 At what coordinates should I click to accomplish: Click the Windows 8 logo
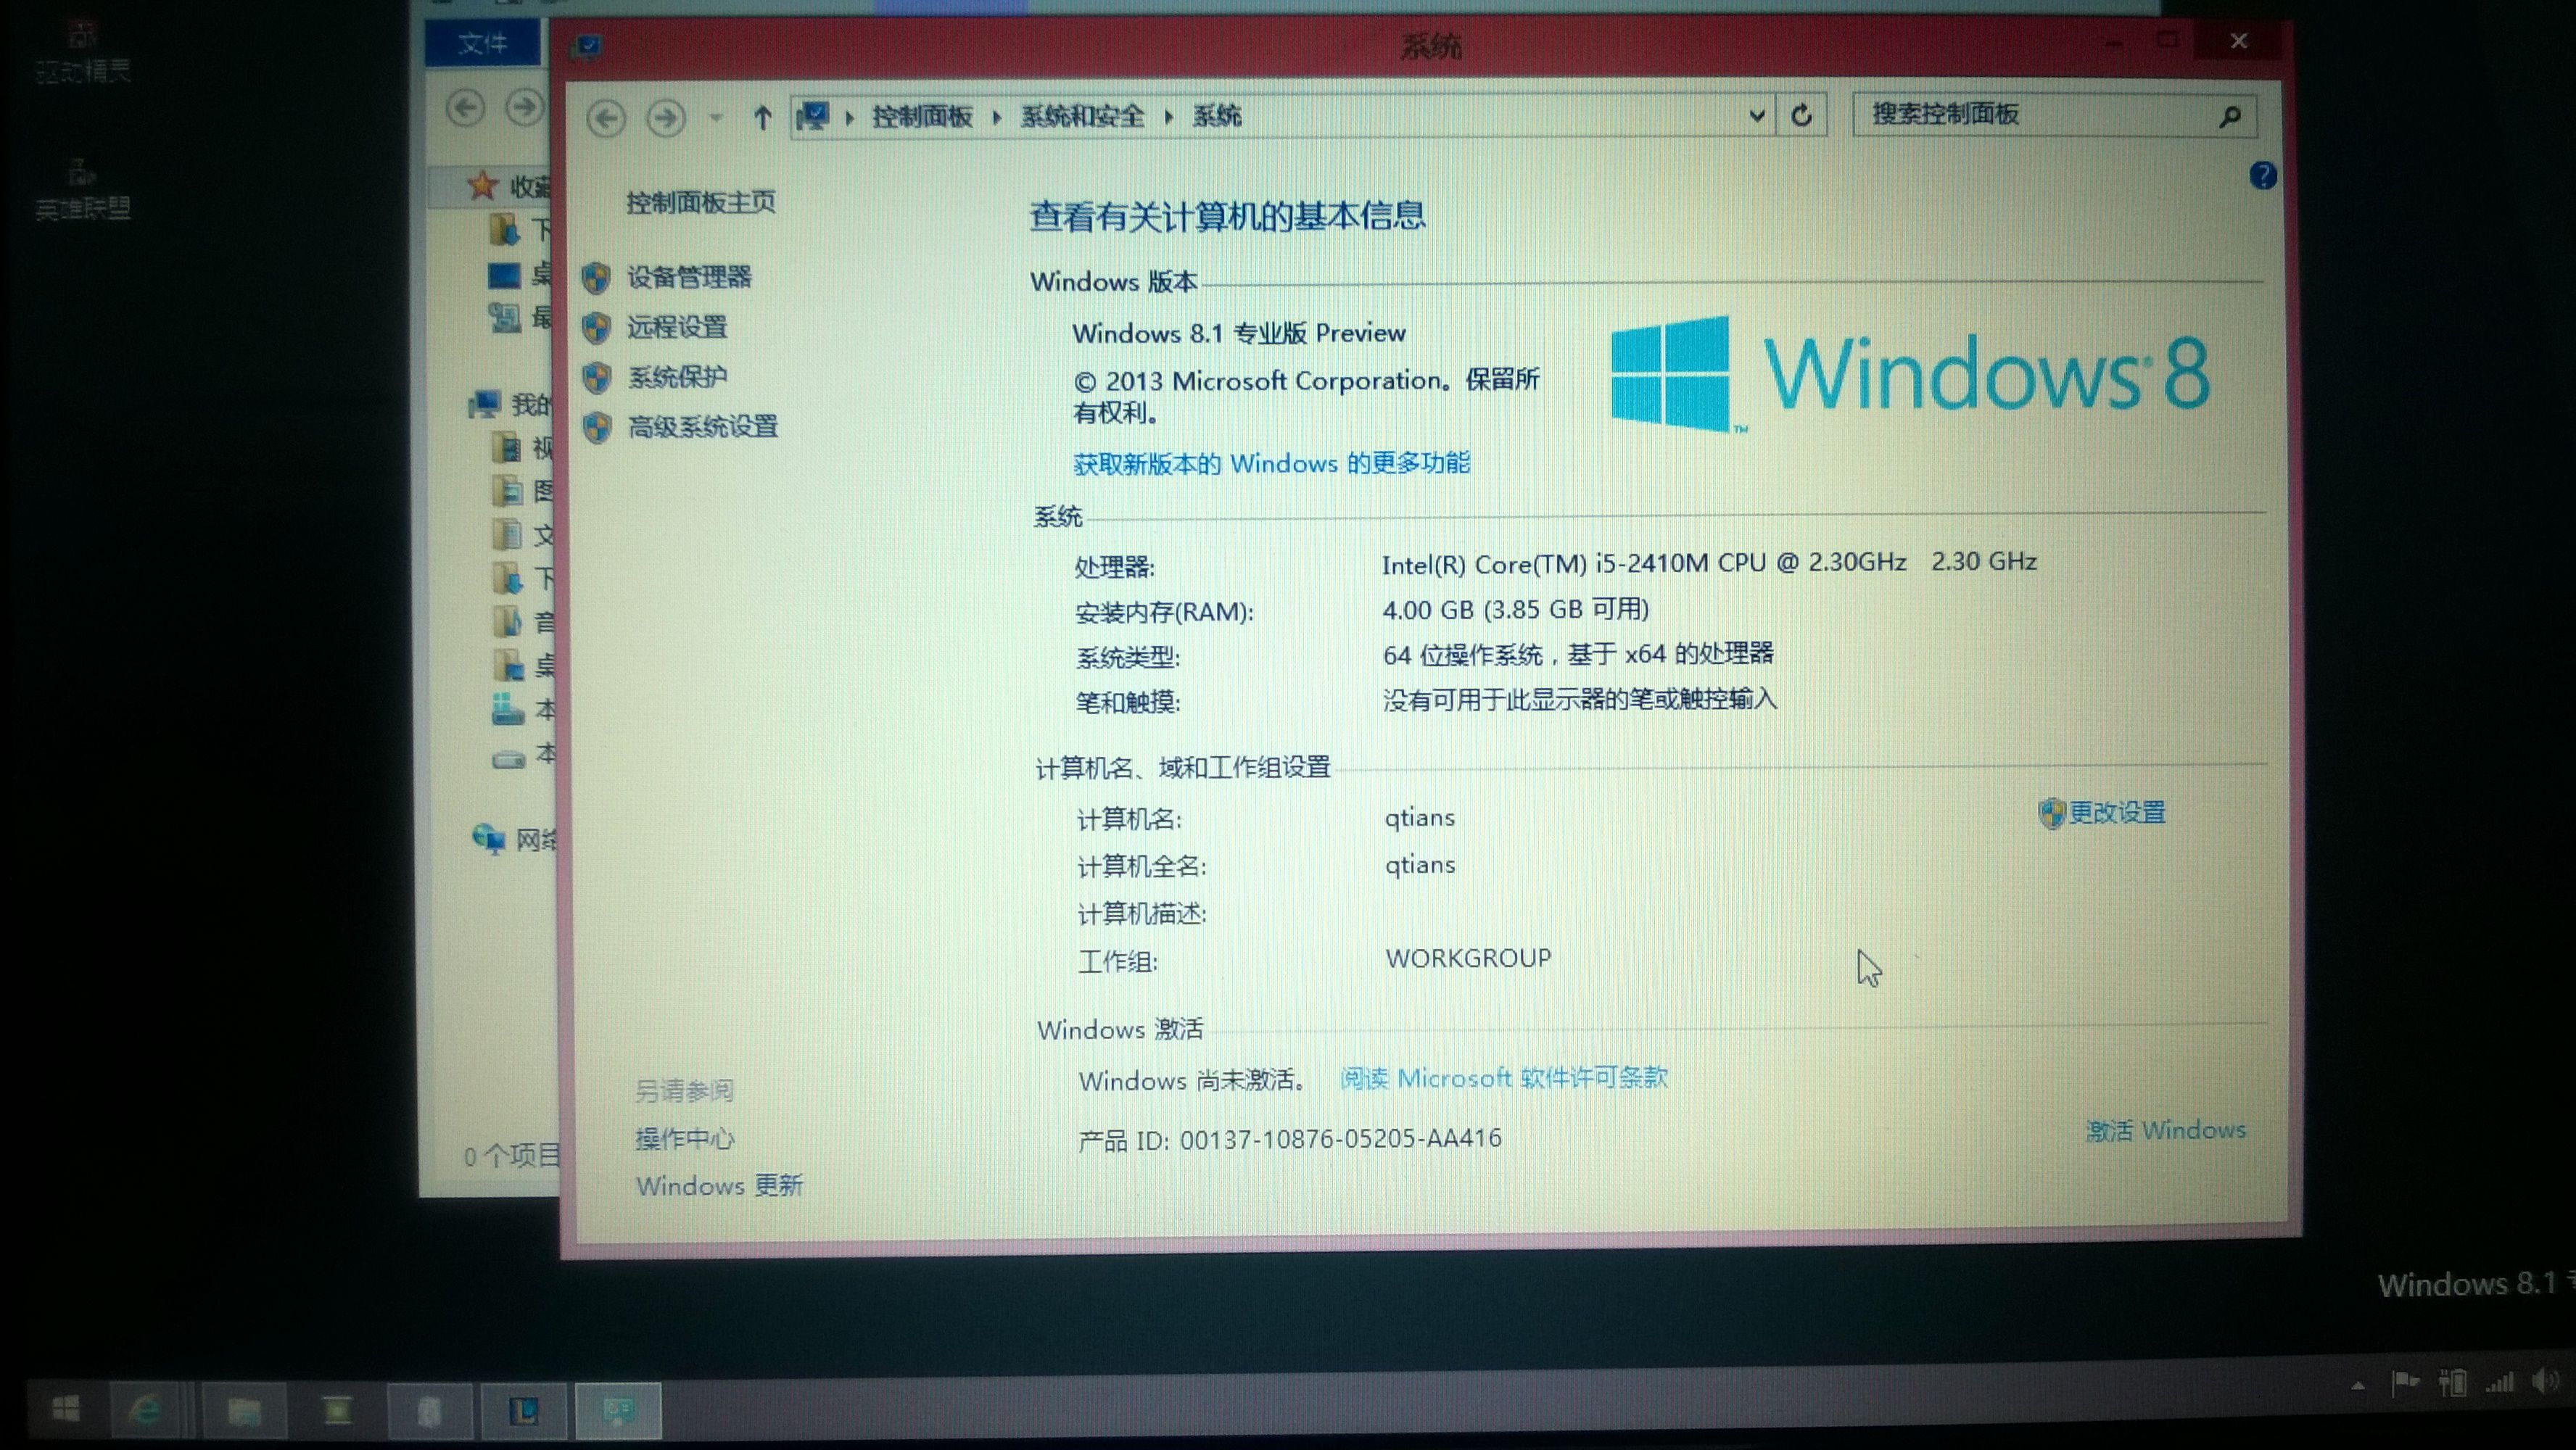1910,374
